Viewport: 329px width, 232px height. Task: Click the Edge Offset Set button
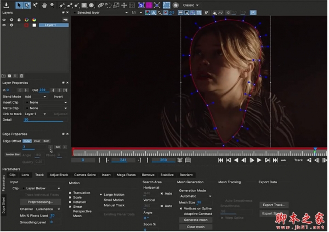click(58, 148)
